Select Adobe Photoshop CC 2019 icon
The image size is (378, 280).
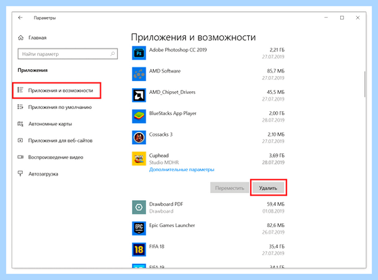point(139,53)
